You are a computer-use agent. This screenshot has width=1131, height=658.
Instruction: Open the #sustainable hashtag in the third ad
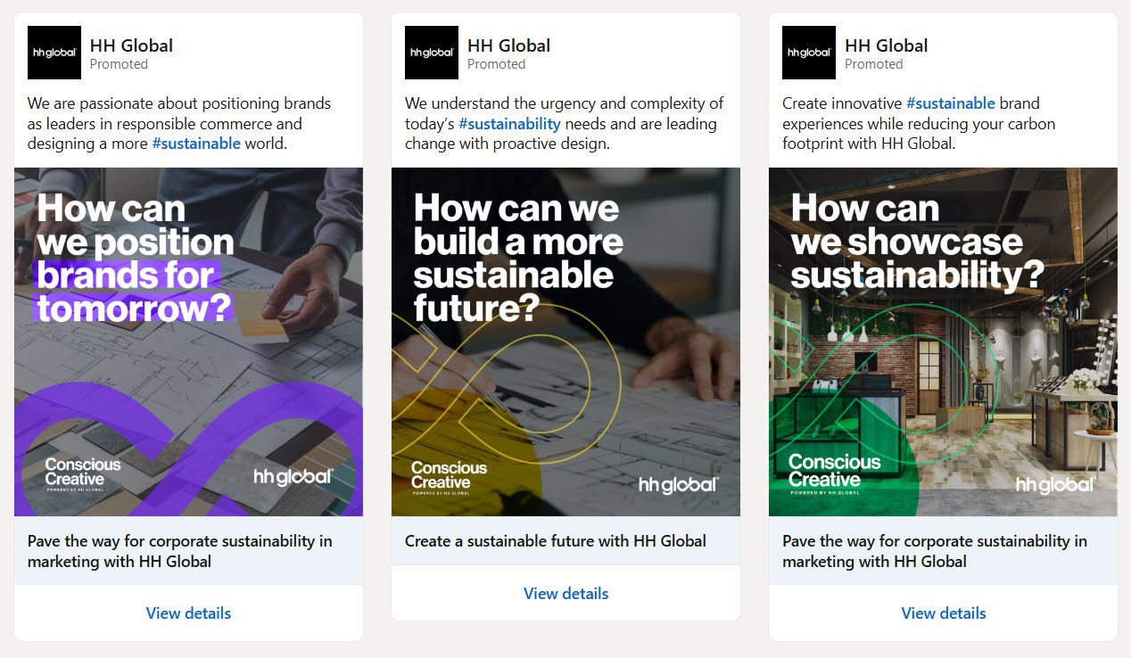tap(950, 103)
